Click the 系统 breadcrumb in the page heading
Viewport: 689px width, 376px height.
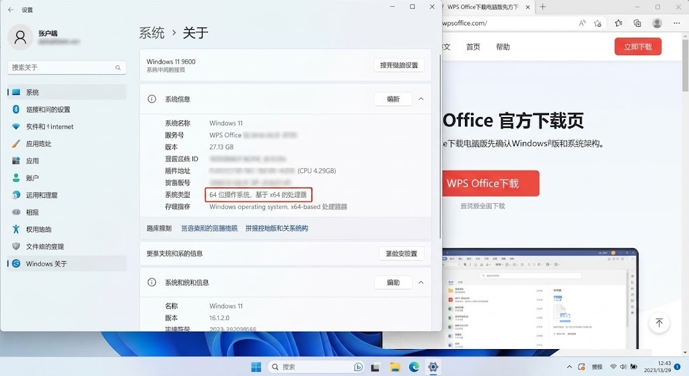pyautogui.click(x=151, y=33)
